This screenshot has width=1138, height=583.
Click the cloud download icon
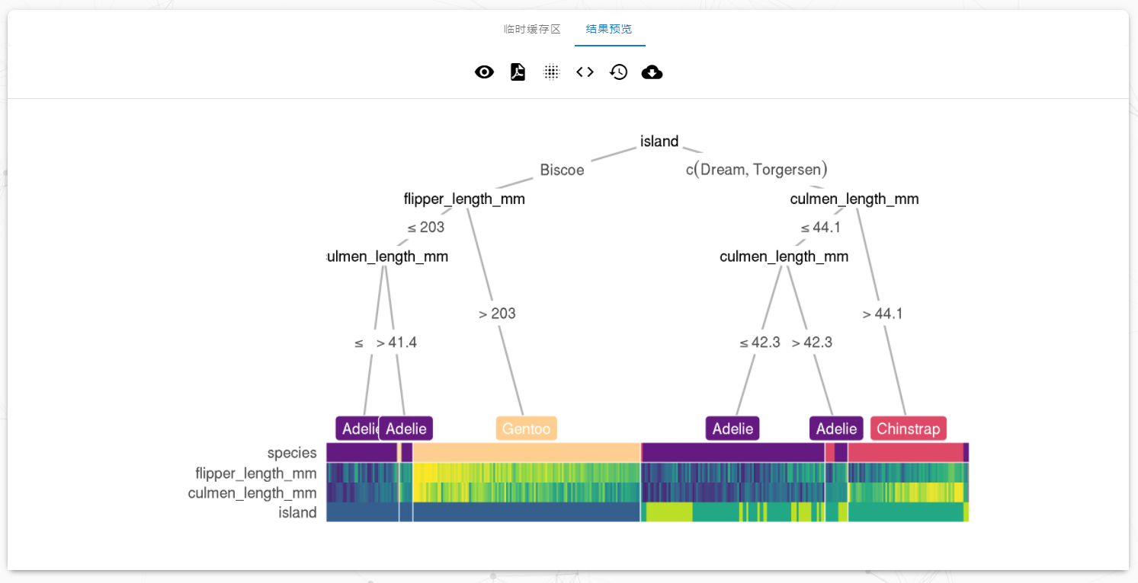[652, 72]
